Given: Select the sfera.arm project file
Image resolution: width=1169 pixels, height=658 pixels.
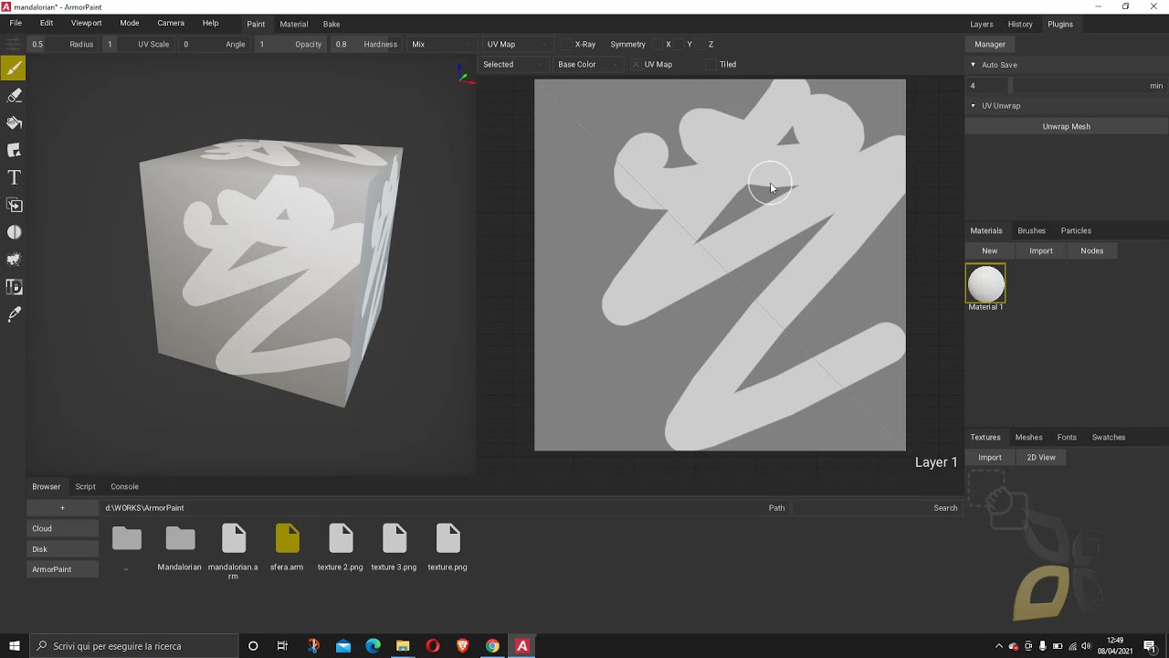Looking at the screenshot, I should click(x=287, y=546).
